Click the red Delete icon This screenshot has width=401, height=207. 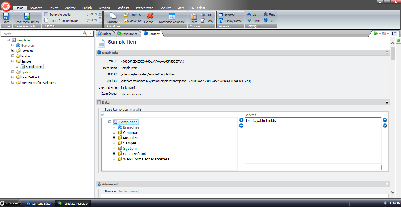pyautogui.click(x=150, y=16)
